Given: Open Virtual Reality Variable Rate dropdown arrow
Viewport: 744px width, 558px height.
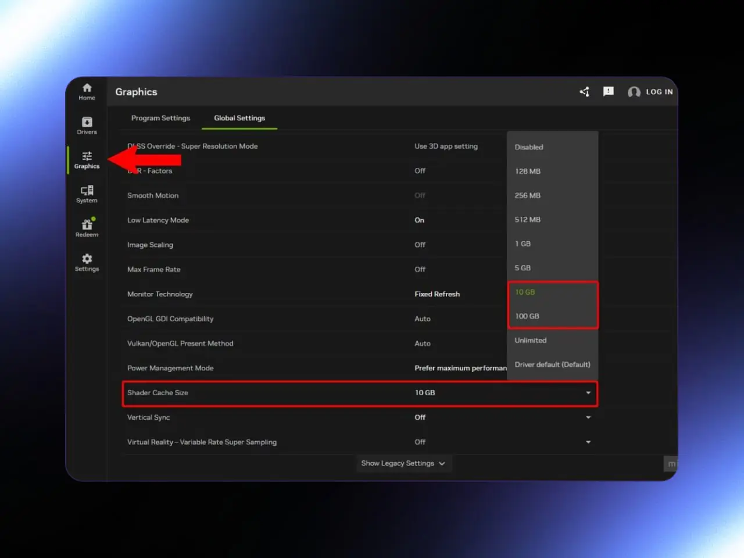Looking at the screenshot, I should 588,442.
